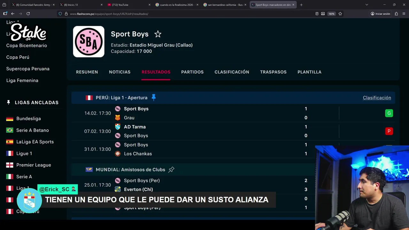Open Supercopa Peruana in the sidebar
Viewport: 409px width, 230px height.
coord(28,69)
